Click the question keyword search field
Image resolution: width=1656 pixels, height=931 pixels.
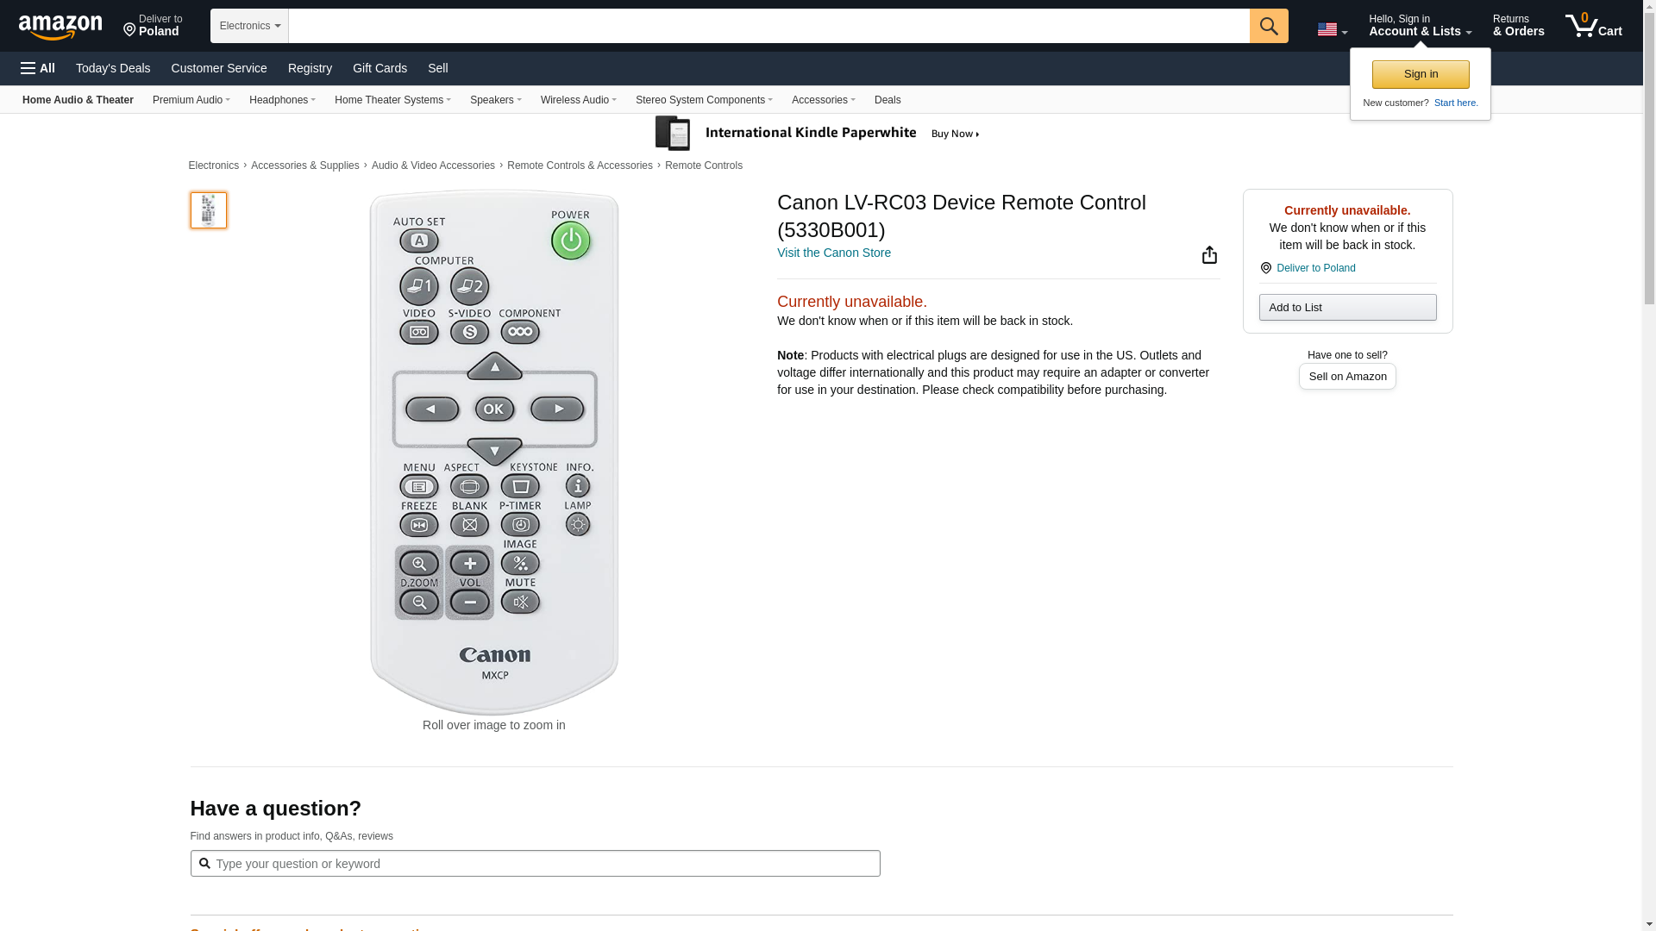[x=535, y=864]
